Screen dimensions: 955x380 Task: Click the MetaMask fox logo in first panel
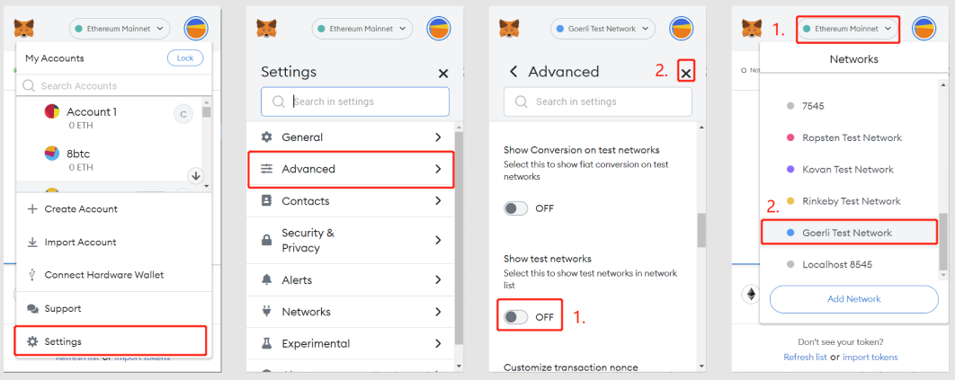24,29
